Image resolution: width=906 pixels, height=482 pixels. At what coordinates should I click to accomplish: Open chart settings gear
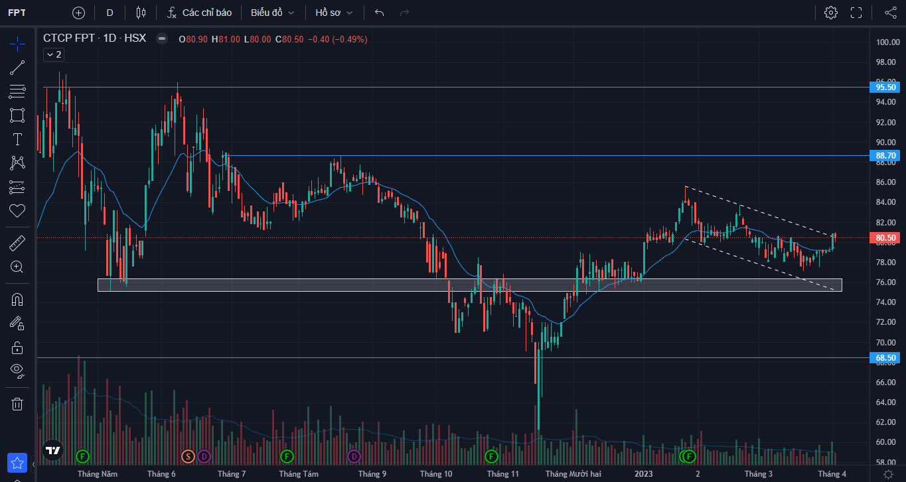pyautogui.click(x=830, y=13)
